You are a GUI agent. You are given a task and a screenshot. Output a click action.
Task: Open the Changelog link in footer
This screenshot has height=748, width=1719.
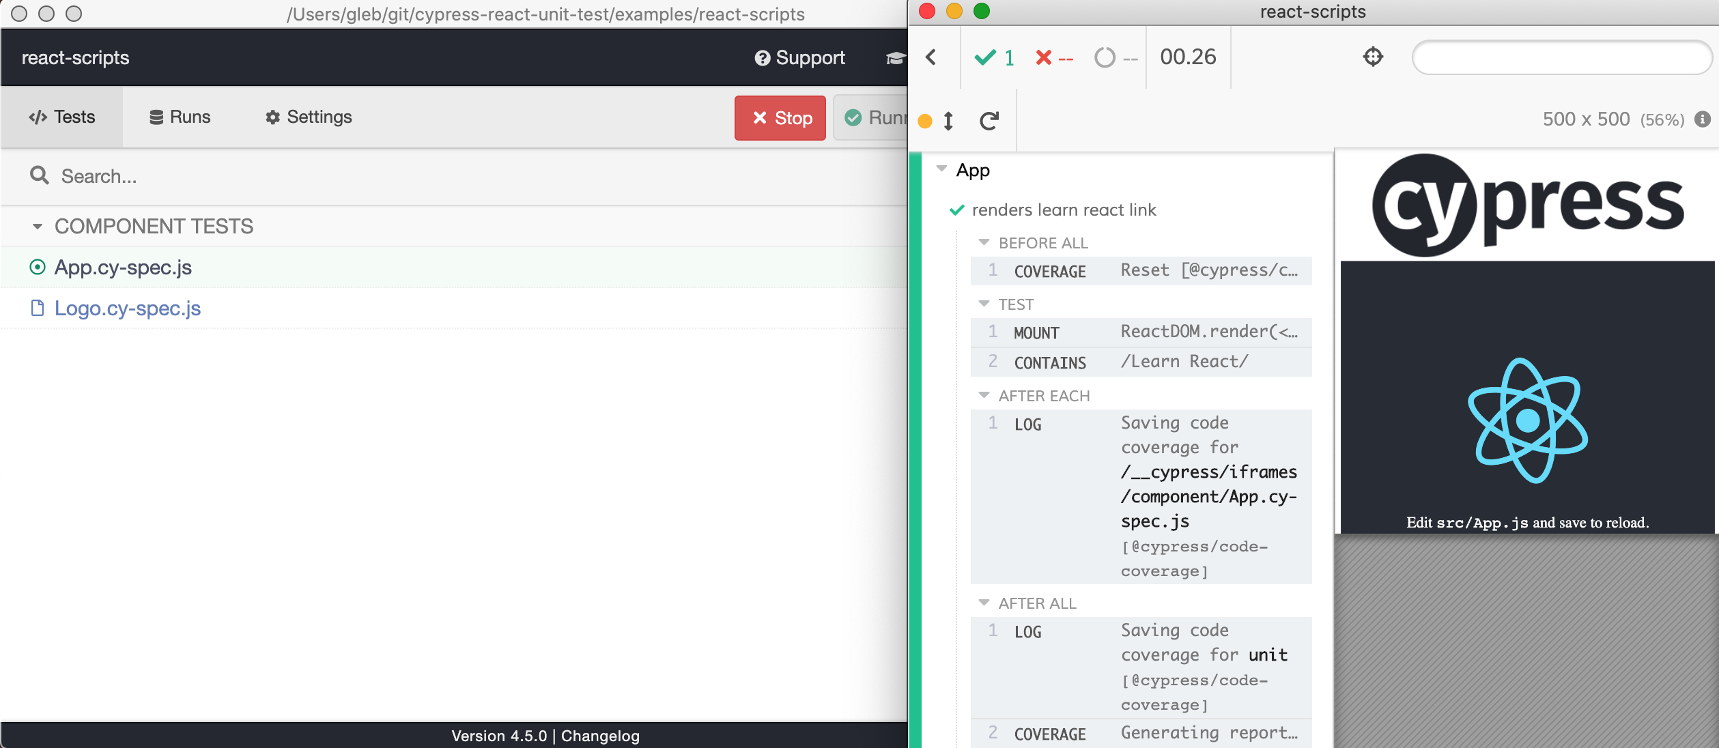click(600, 736)
